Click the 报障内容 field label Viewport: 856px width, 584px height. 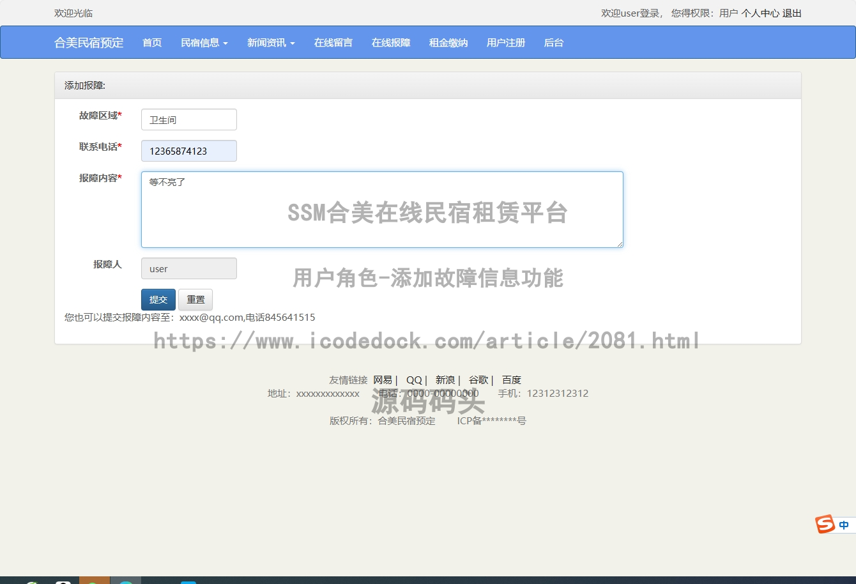pos(100,178)
